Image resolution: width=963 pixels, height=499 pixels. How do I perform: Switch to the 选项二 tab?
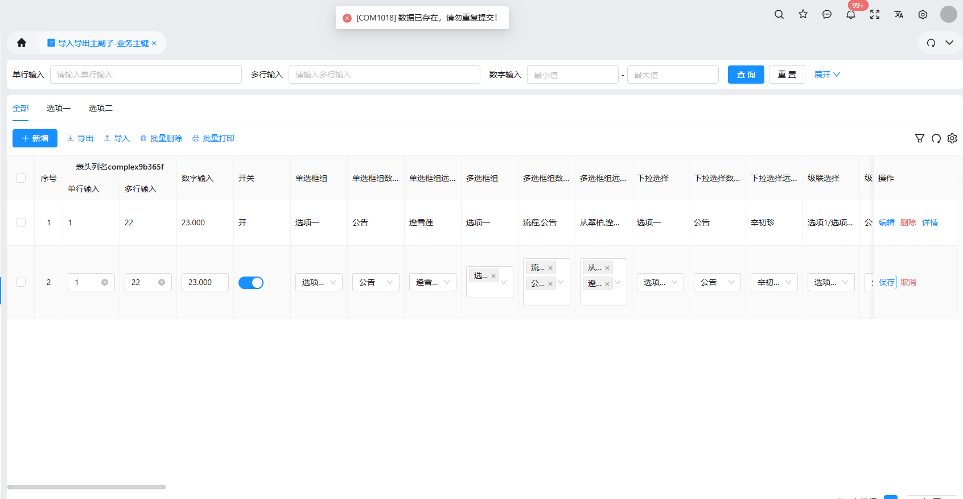coord(101,108)
